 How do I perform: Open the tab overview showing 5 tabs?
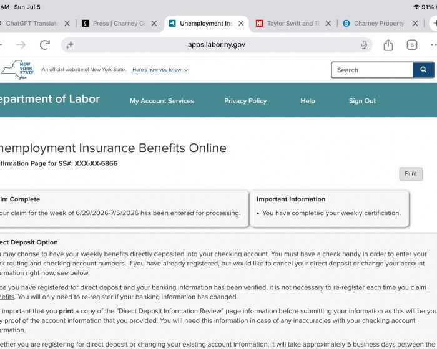click(411, 45)
